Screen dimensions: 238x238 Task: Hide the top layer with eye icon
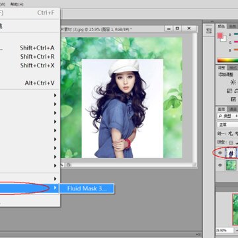click(220, 153)
